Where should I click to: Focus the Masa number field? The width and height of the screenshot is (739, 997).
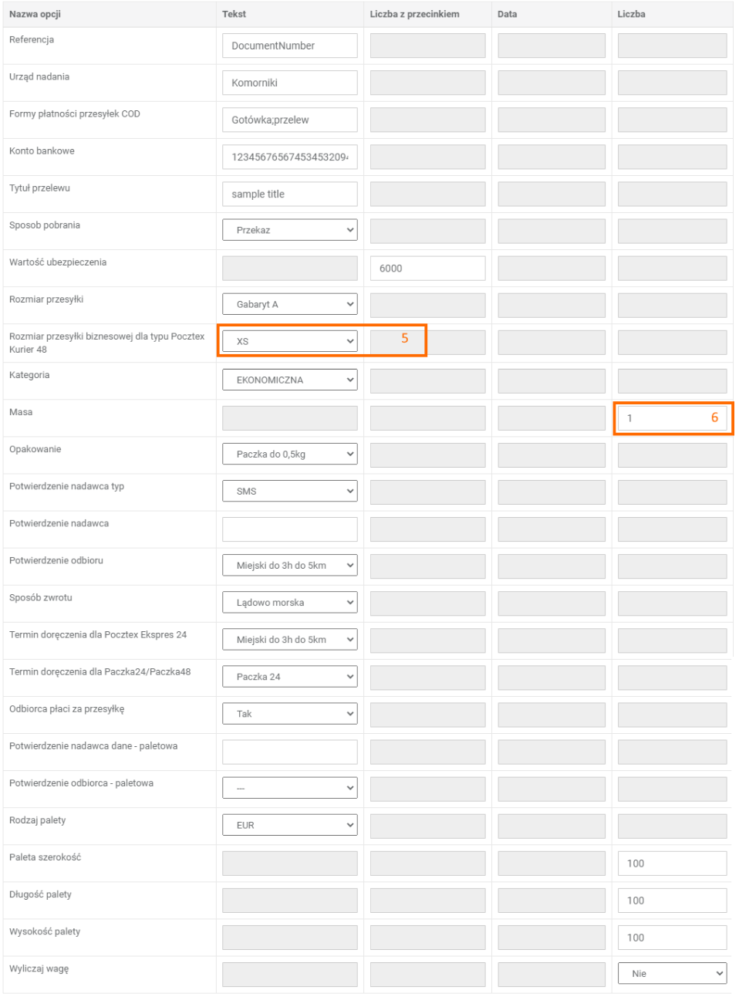[x=663, y=418]
